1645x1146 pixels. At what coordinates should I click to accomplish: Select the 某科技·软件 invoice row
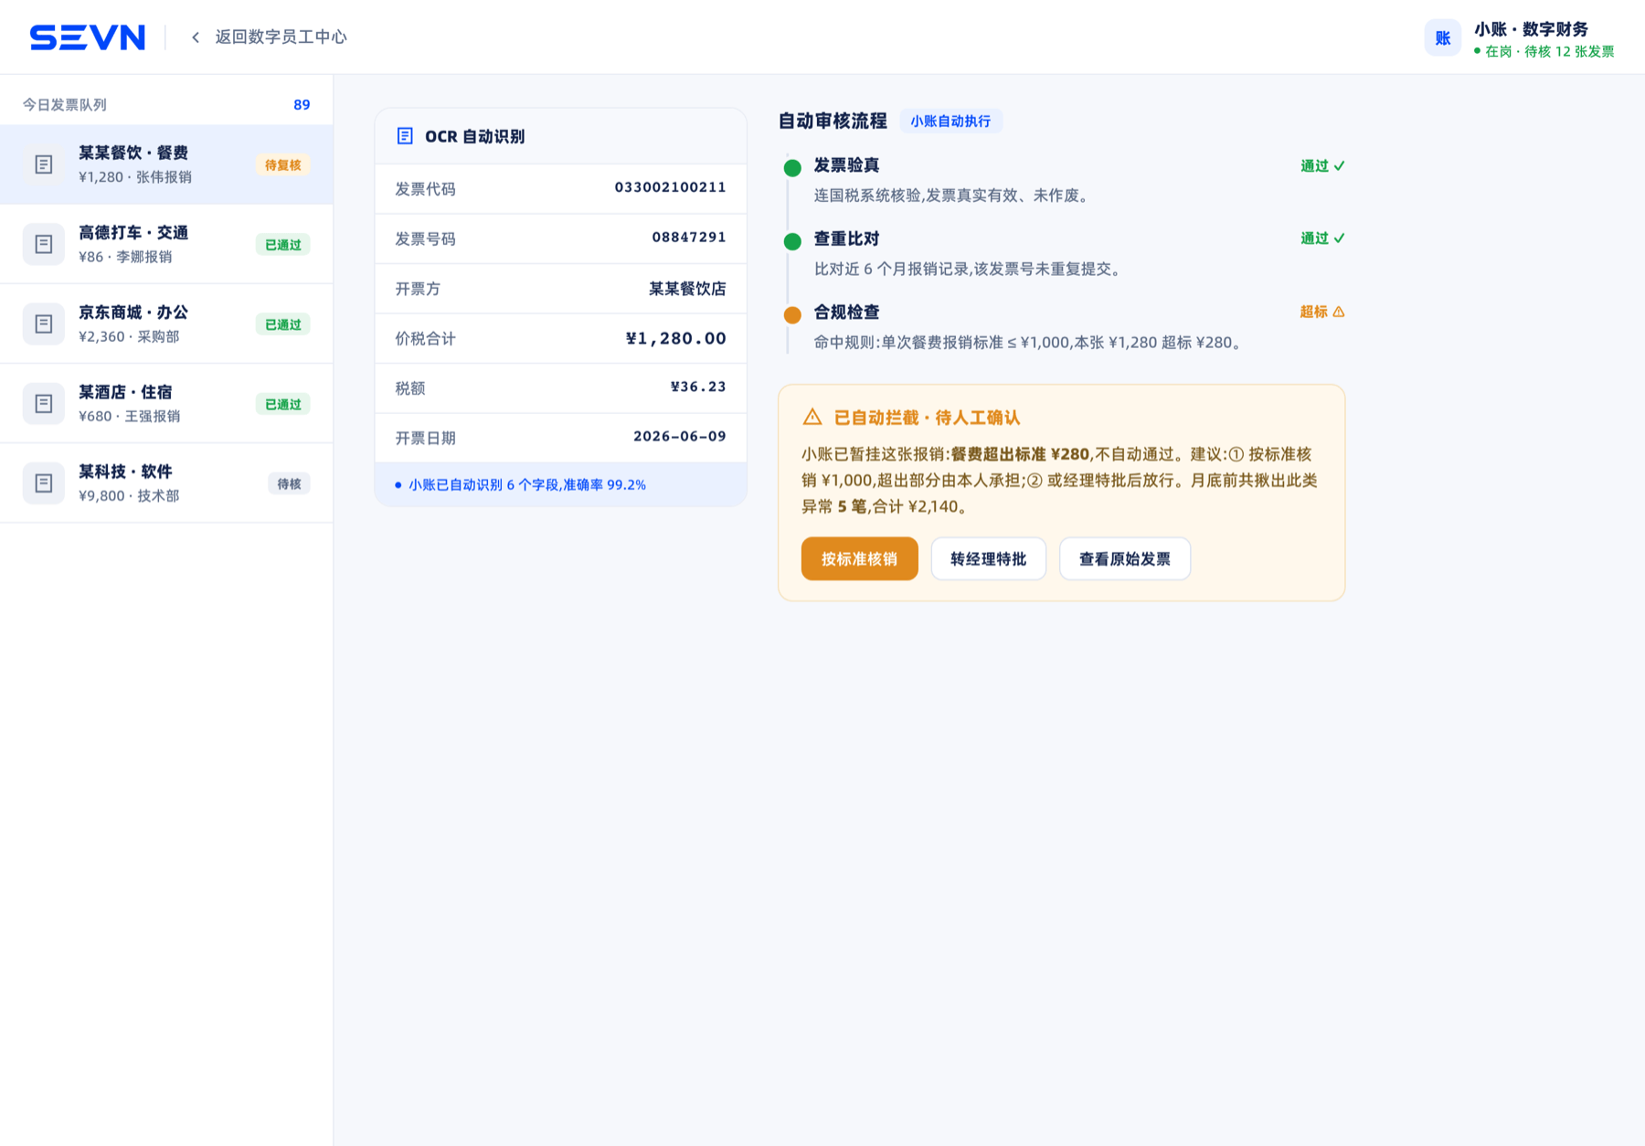click(x=166, y=483)
